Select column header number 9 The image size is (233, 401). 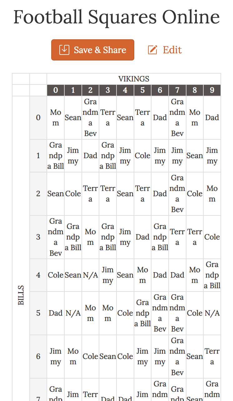(x=212, y=90)
